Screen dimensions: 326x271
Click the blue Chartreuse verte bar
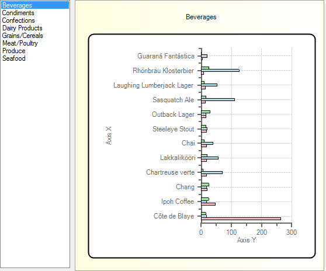(x=211, y=172)
